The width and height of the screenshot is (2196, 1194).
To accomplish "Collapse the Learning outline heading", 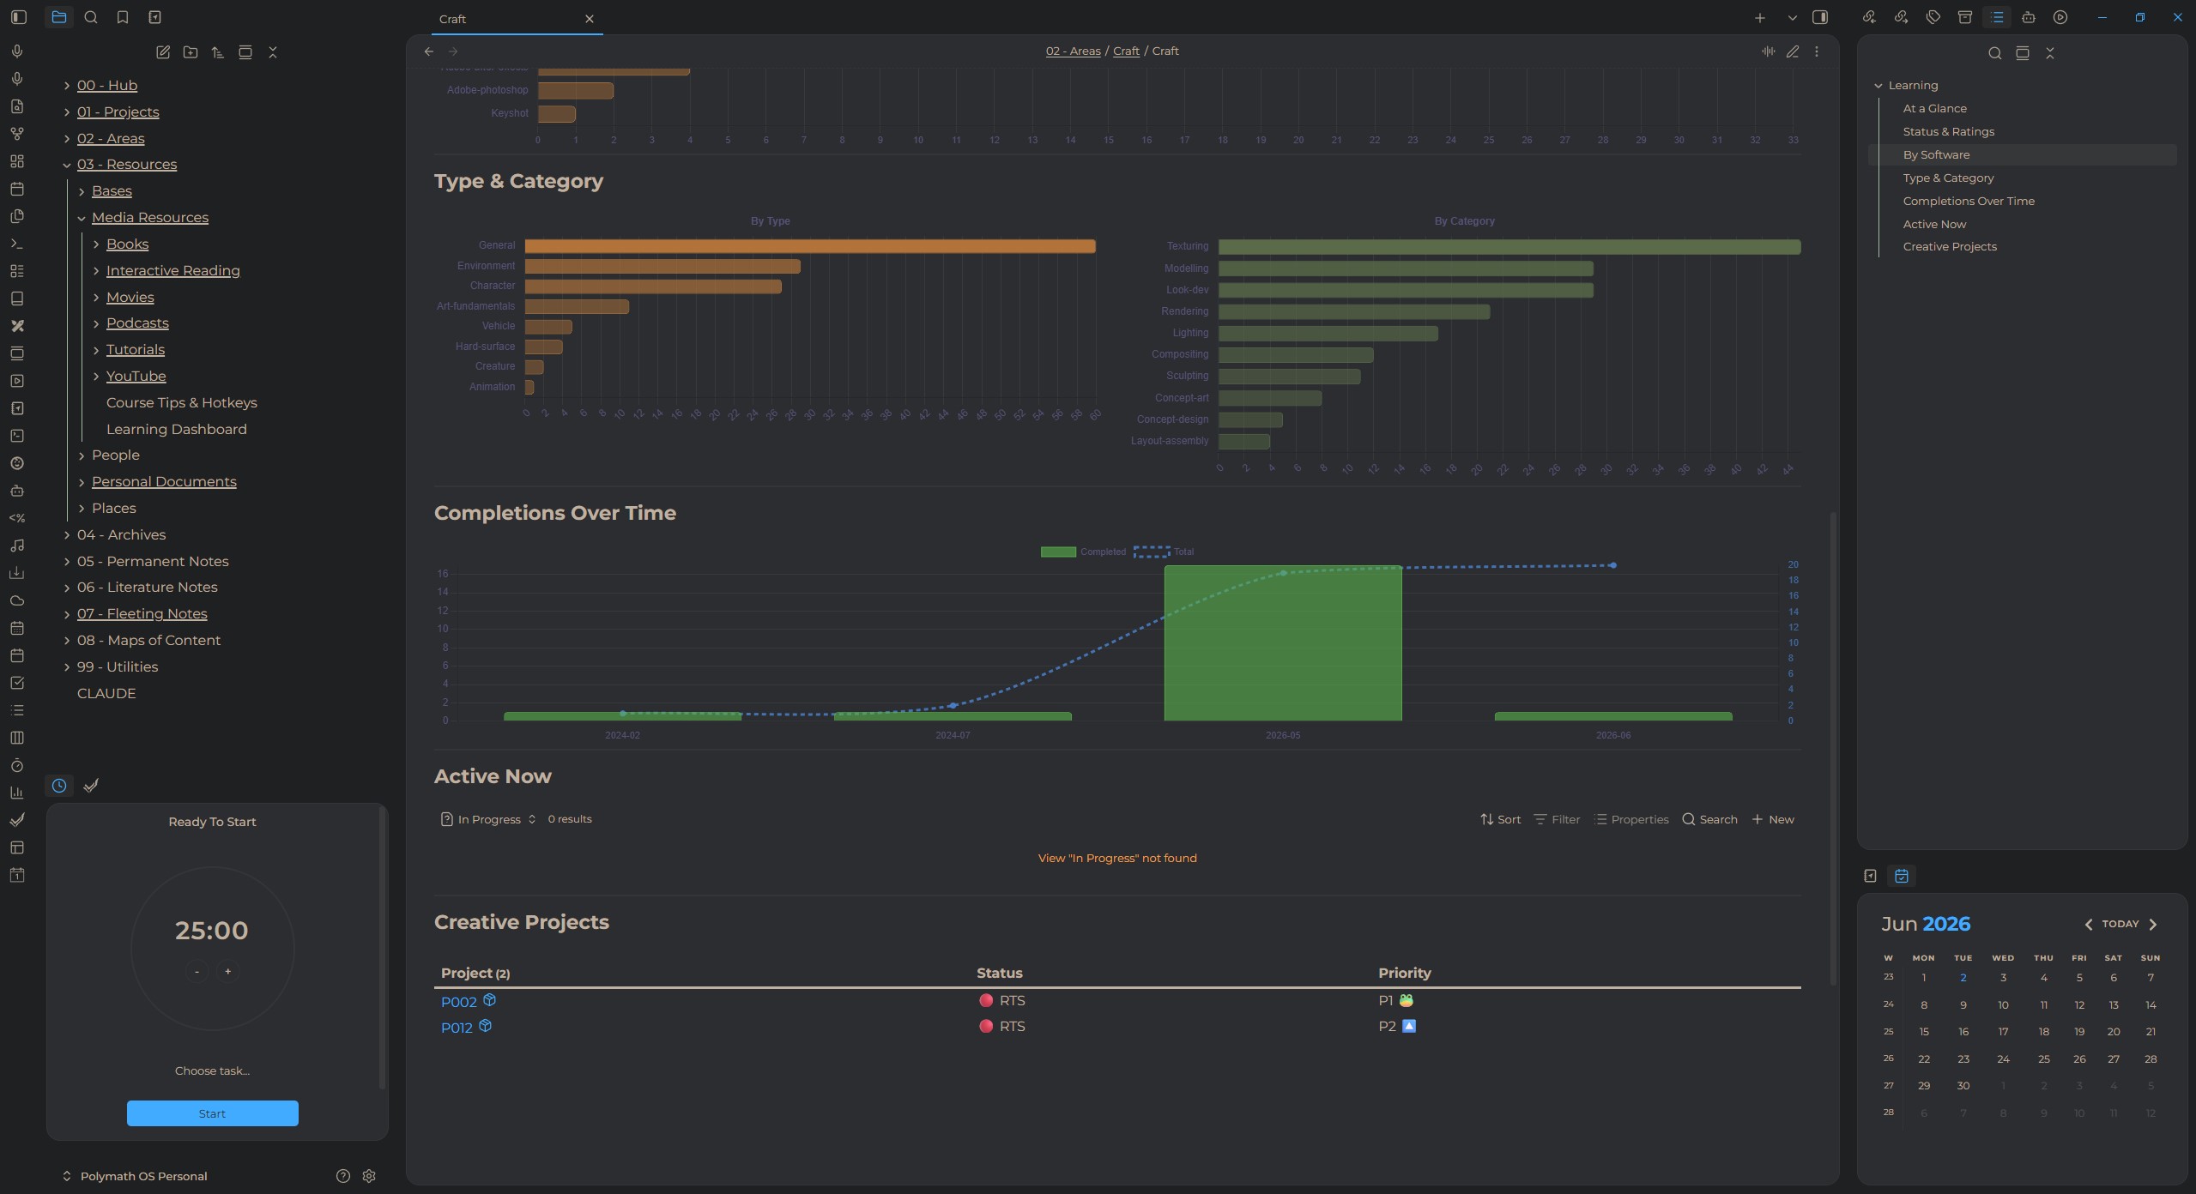I will [x=1878, y=86].
